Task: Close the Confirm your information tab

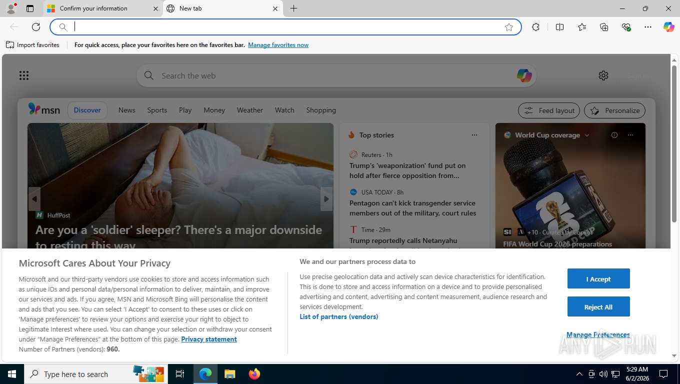Action: point(155,8)
